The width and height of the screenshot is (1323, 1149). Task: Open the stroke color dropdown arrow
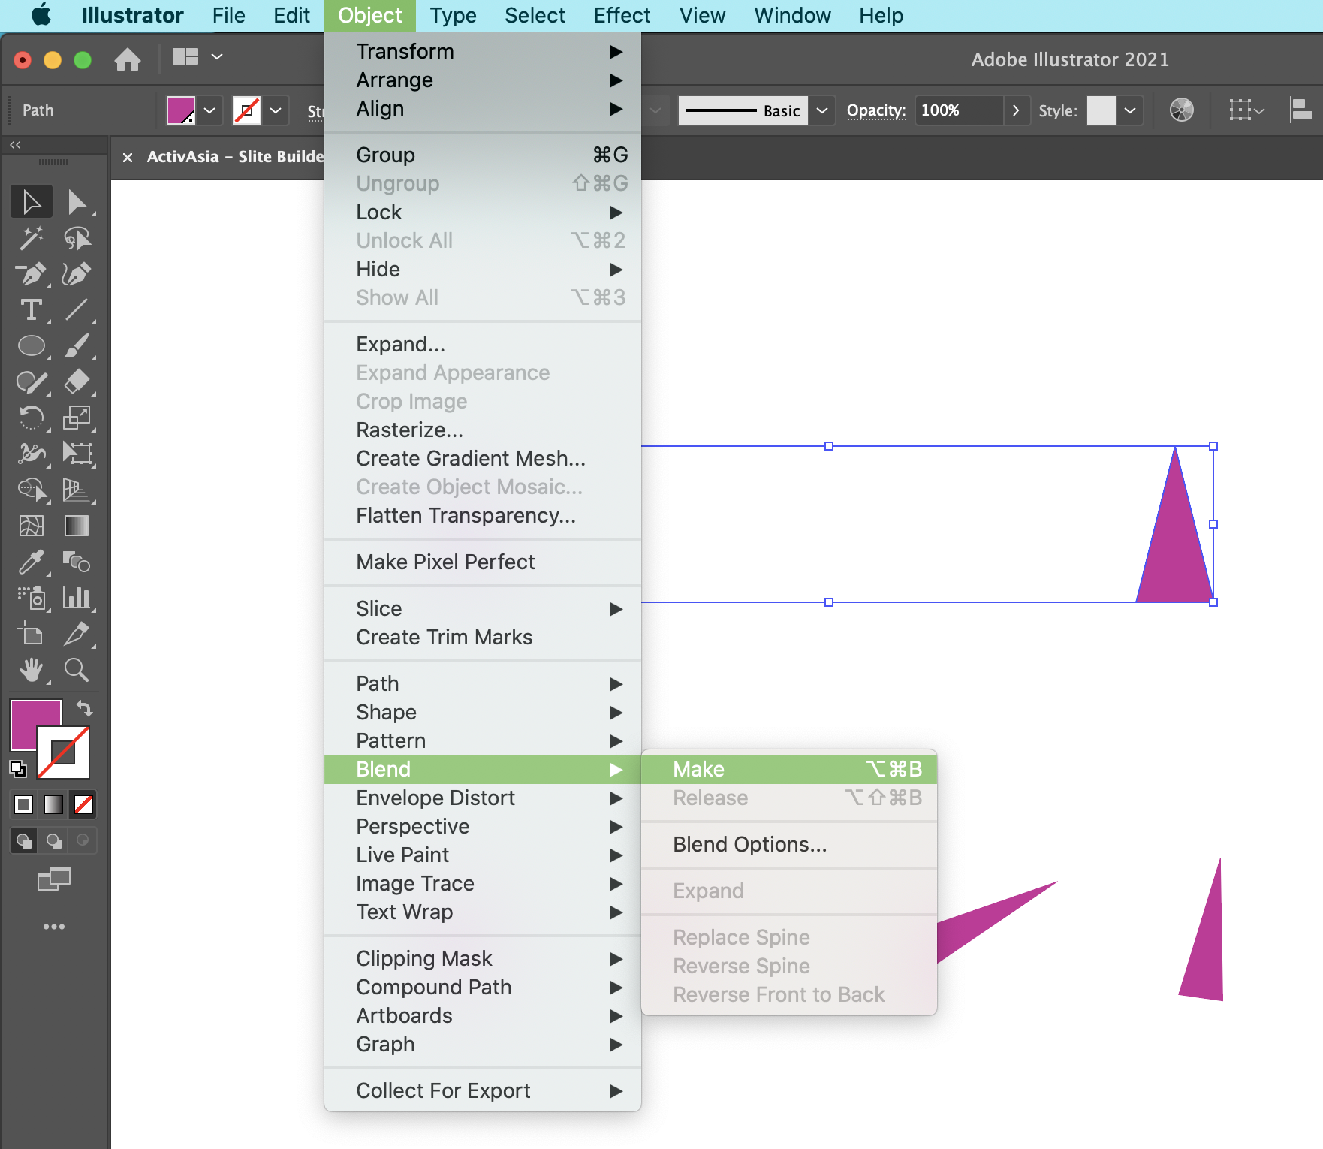click(x=276, y=110)
